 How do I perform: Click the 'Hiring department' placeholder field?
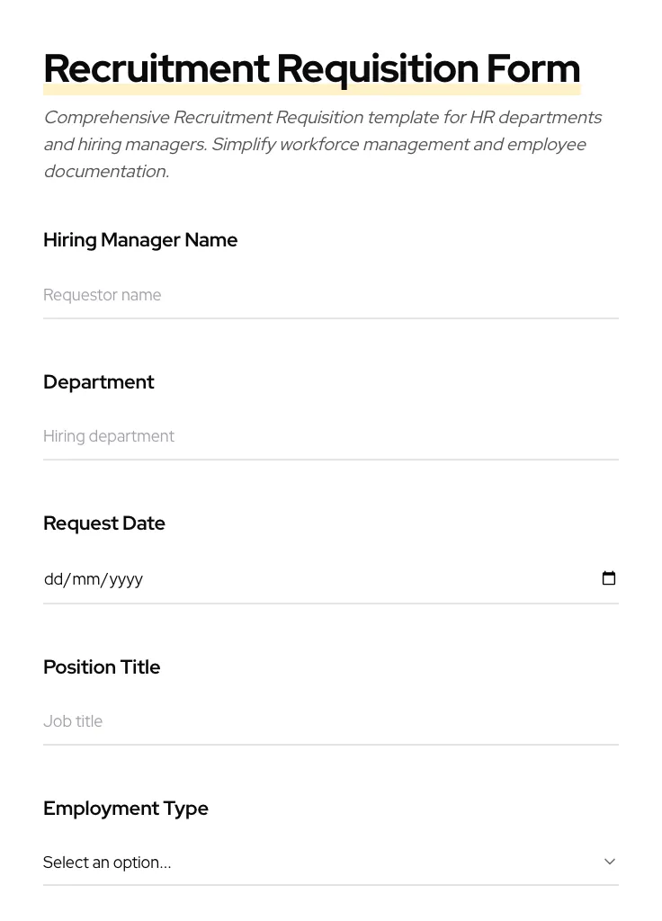(x=331, y=436)
